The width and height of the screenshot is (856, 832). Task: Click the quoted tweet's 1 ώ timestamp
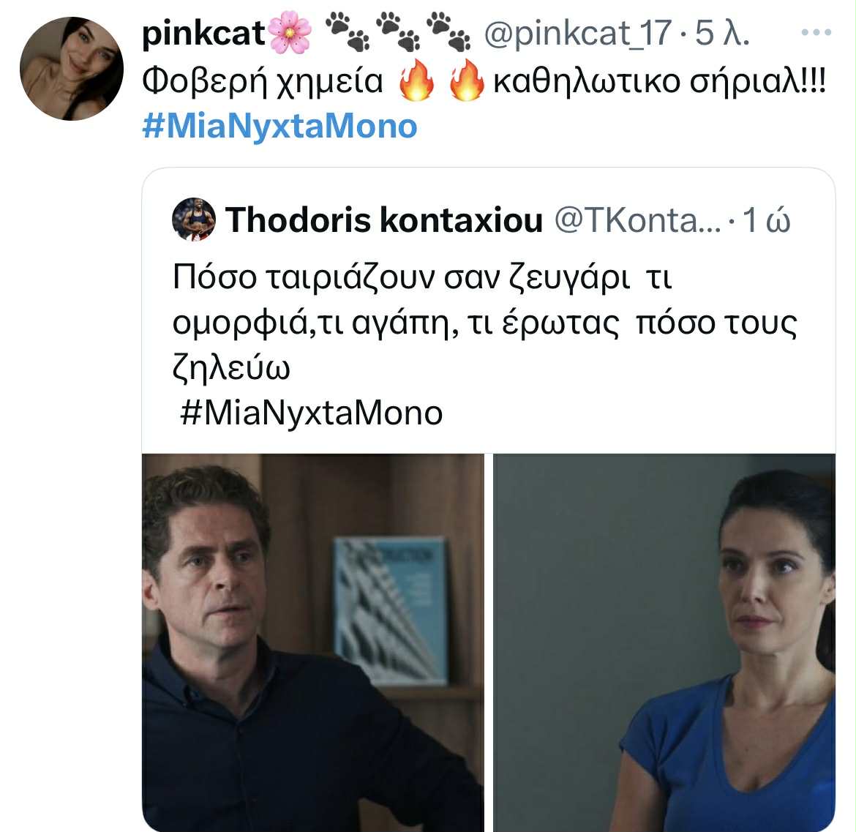pos(767,220)
